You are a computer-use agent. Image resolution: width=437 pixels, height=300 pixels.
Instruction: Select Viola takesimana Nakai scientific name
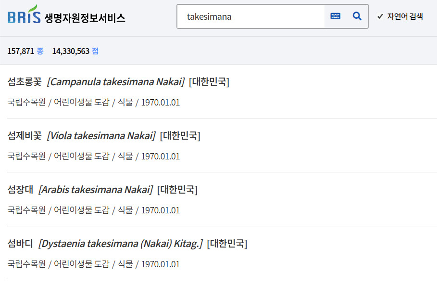(x=101, y=136)
